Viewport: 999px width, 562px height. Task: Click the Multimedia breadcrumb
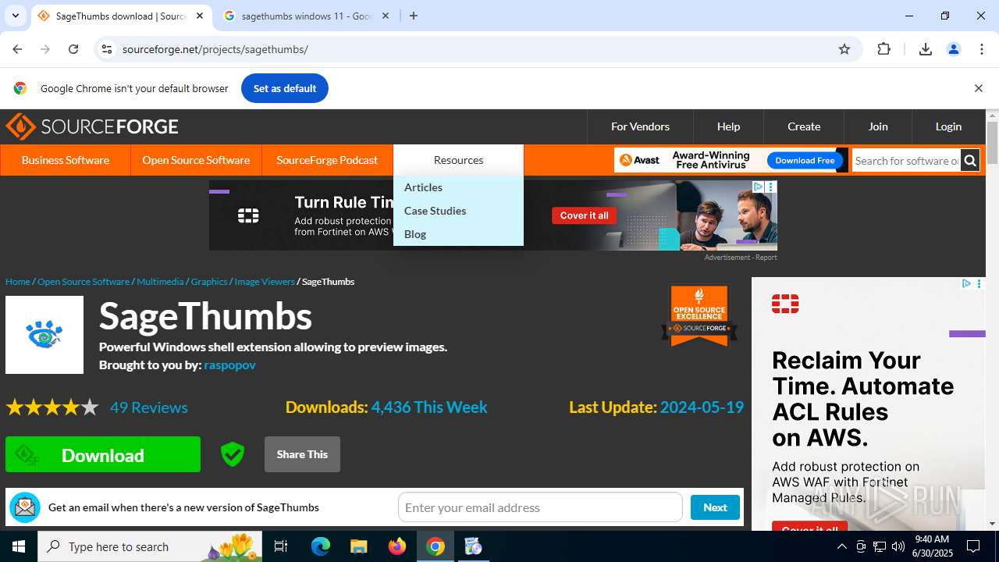click(160, 282)
